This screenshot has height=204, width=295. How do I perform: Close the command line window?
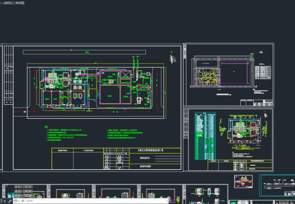(4, 201)
